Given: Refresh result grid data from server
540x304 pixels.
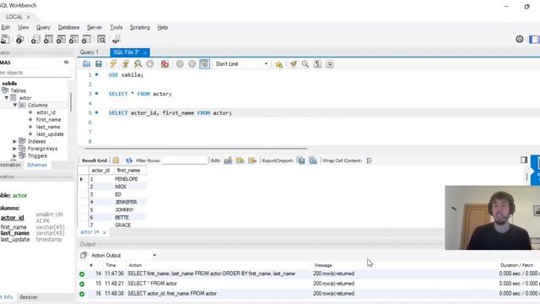Looking at the screenshot, I should [x=129, y=160].
